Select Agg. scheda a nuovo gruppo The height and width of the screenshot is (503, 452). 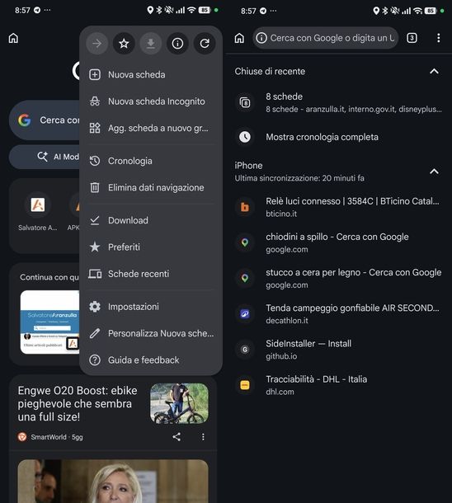pyautogui.click(x=151, y=128)
